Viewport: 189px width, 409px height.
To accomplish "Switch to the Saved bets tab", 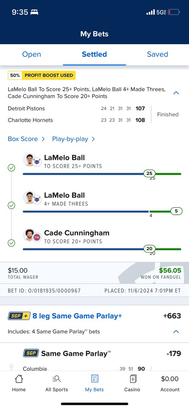I will pos(157,54).
